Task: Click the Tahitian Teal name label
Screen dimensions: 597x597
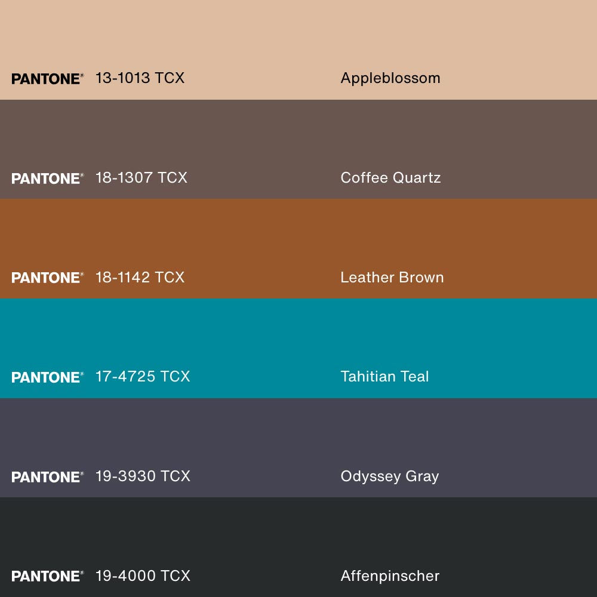Action: pyautogui.click(x=384, y=377)
